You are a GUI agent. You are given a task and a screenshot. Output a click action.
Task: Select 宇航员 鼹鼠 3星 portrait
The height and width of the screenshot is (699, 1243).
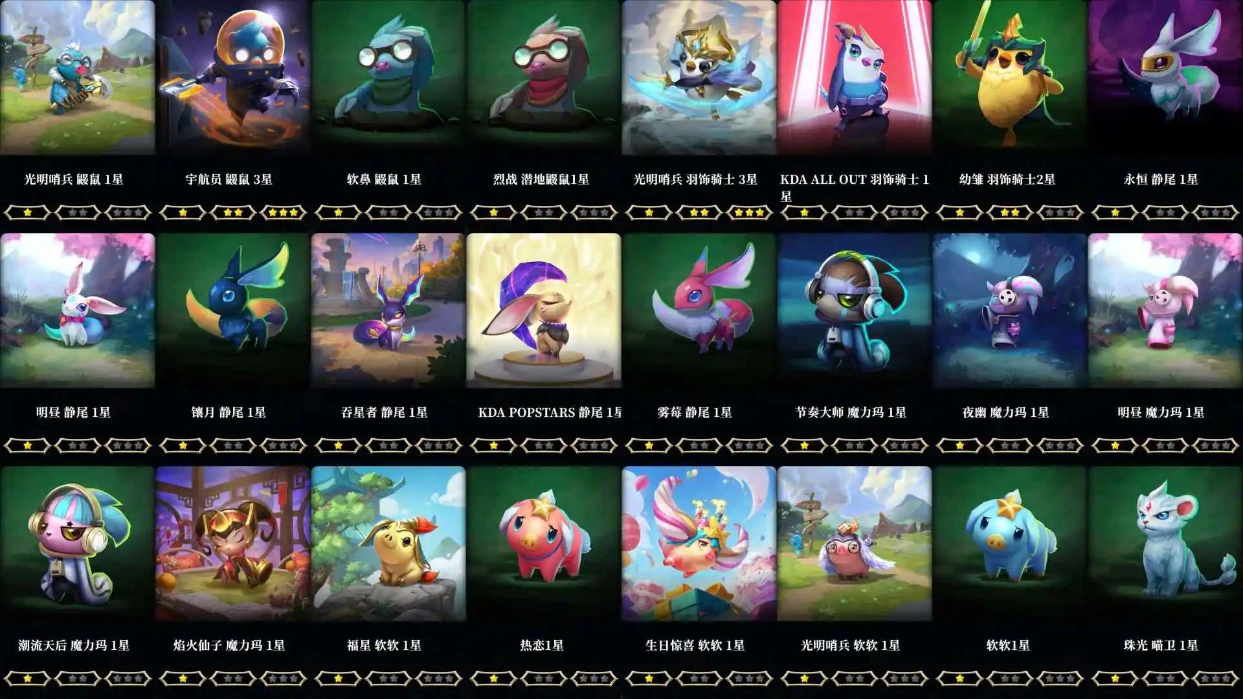(x=233, y=78)
